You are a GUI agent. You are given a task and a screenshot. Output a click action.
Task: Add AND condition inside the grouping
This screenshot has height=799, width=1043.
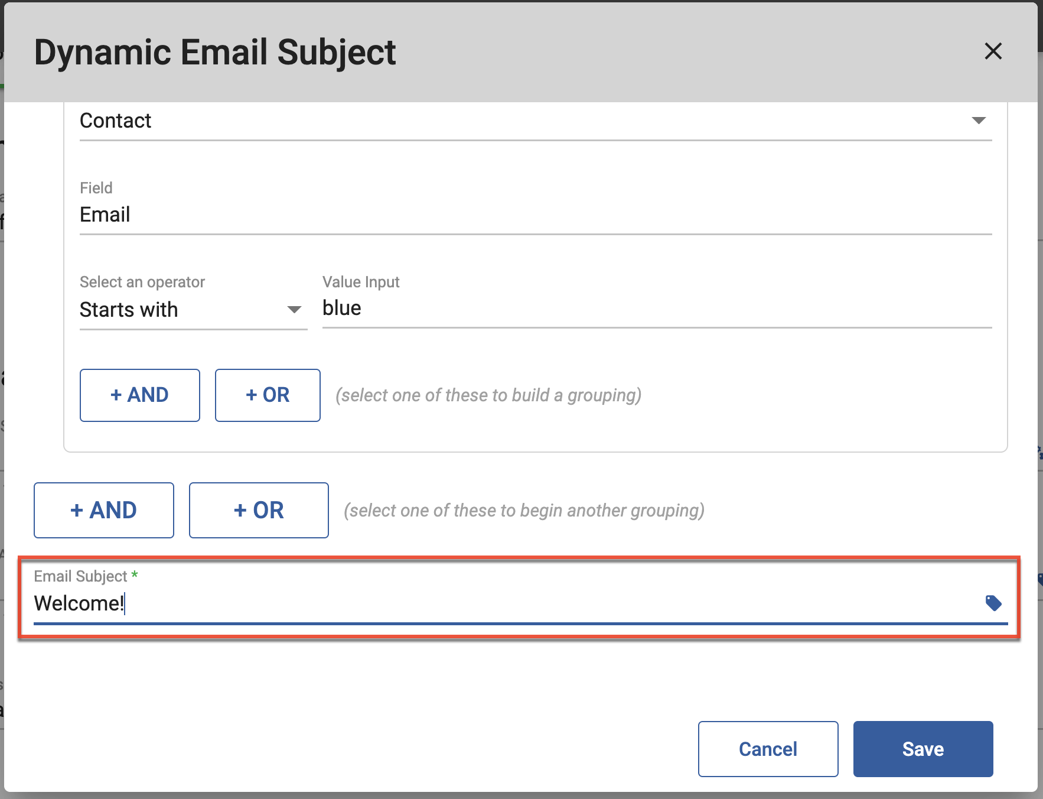coord(140,395)
